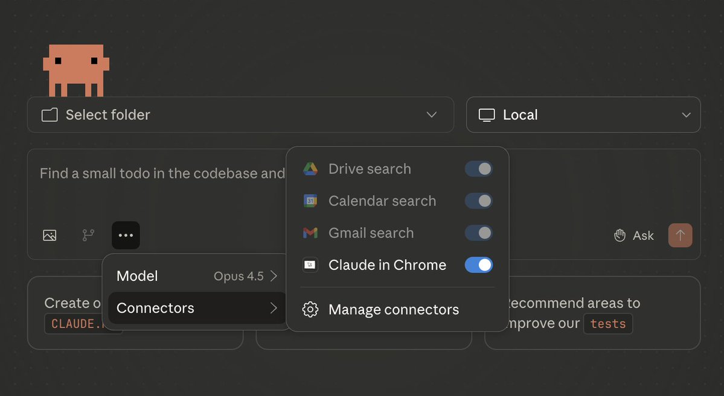This screenshot has height=396, width=724.
Task: Open the Select folder dropdown
Action: 240,115
